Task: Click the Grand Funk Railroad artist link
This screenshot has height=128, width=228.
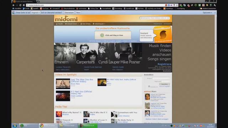Action: pyautogui.click(x=93, y=67)
